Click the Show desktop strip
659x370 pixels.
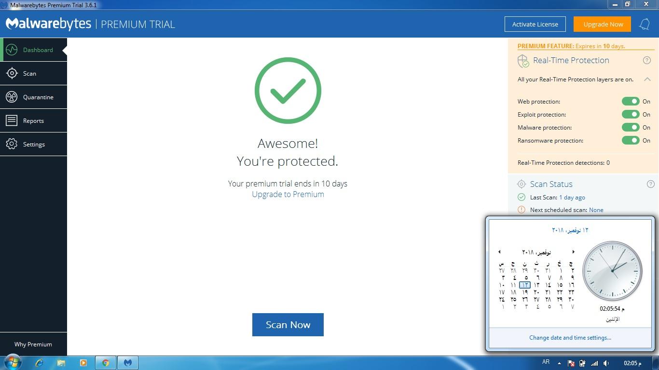pyautogui.click(x=656, y=363)
